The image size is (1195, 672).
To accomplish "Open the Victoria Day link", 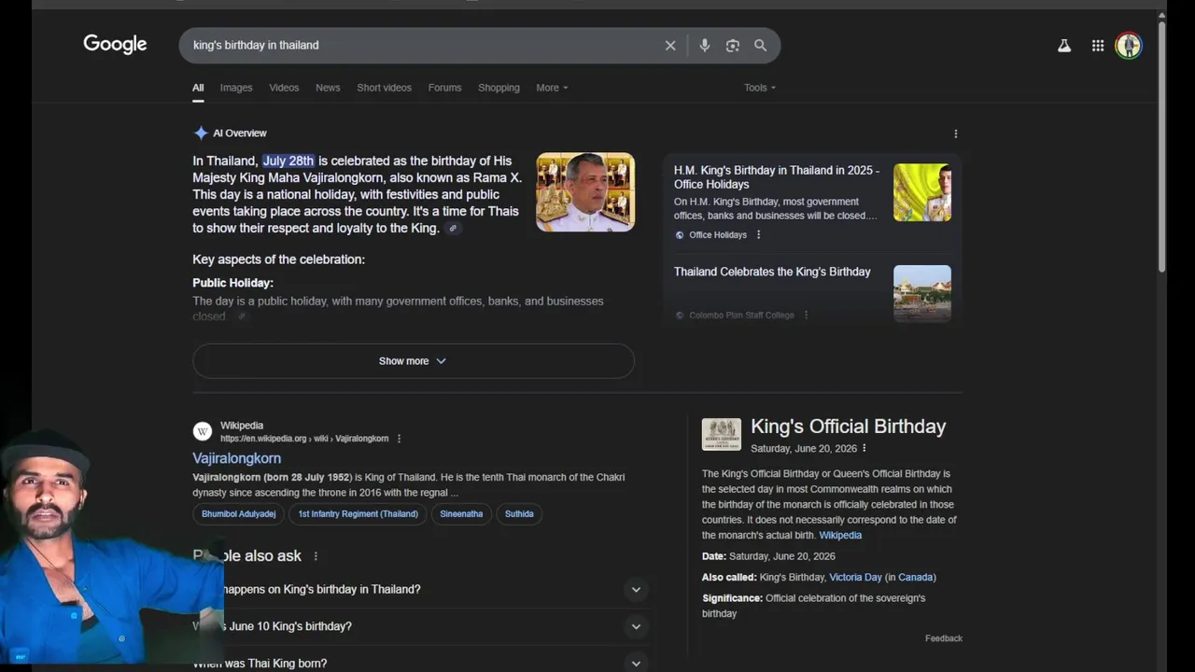I will [x=855, y=578].
